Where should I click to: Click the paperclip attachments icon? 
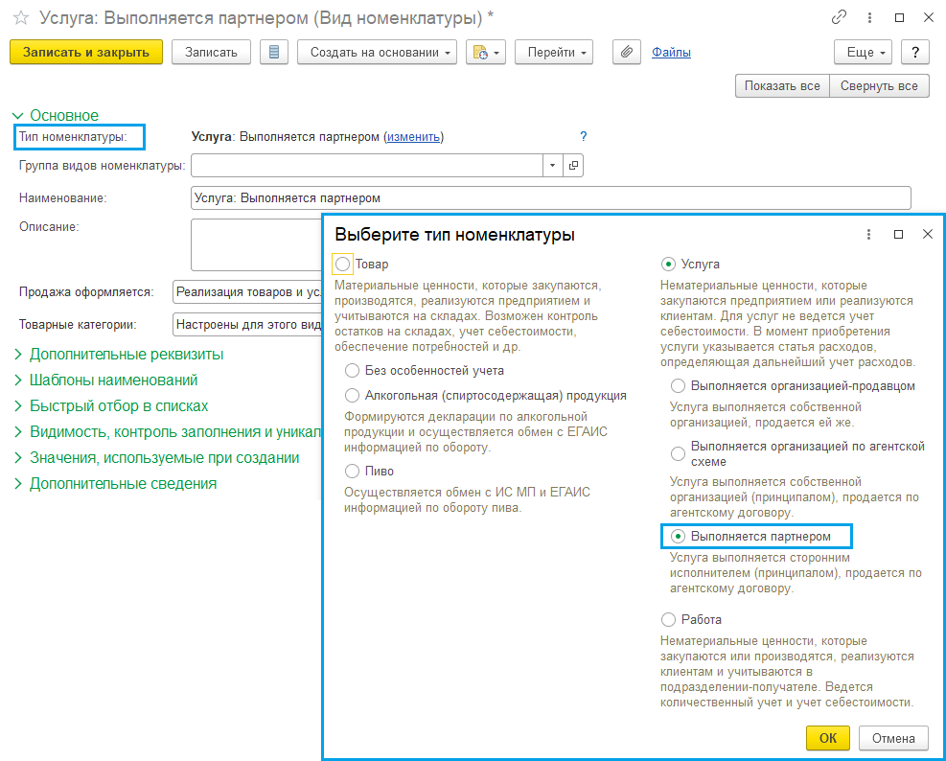[625, 53]
